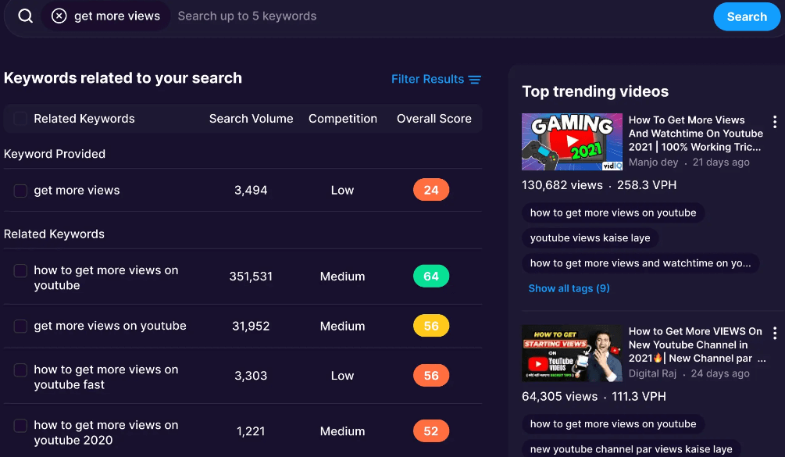This screenshot has width=785, height=457.
Task: Click the magnifying glass search icon
Action: pos(26,16)
